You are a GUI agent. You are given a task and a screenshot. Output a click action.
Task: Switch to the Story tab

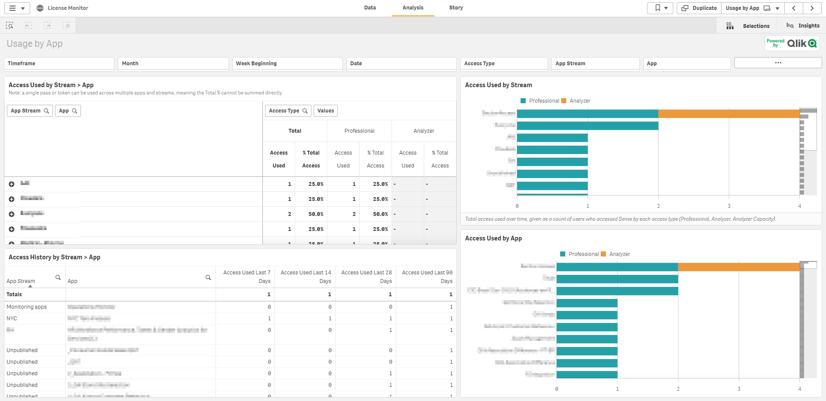[456, 8]
